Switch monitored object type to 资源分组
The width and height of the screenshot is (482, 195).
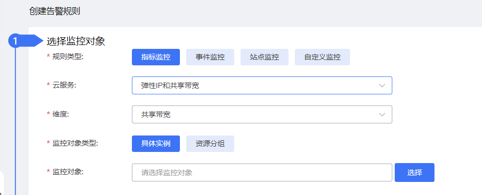point(210,144)
